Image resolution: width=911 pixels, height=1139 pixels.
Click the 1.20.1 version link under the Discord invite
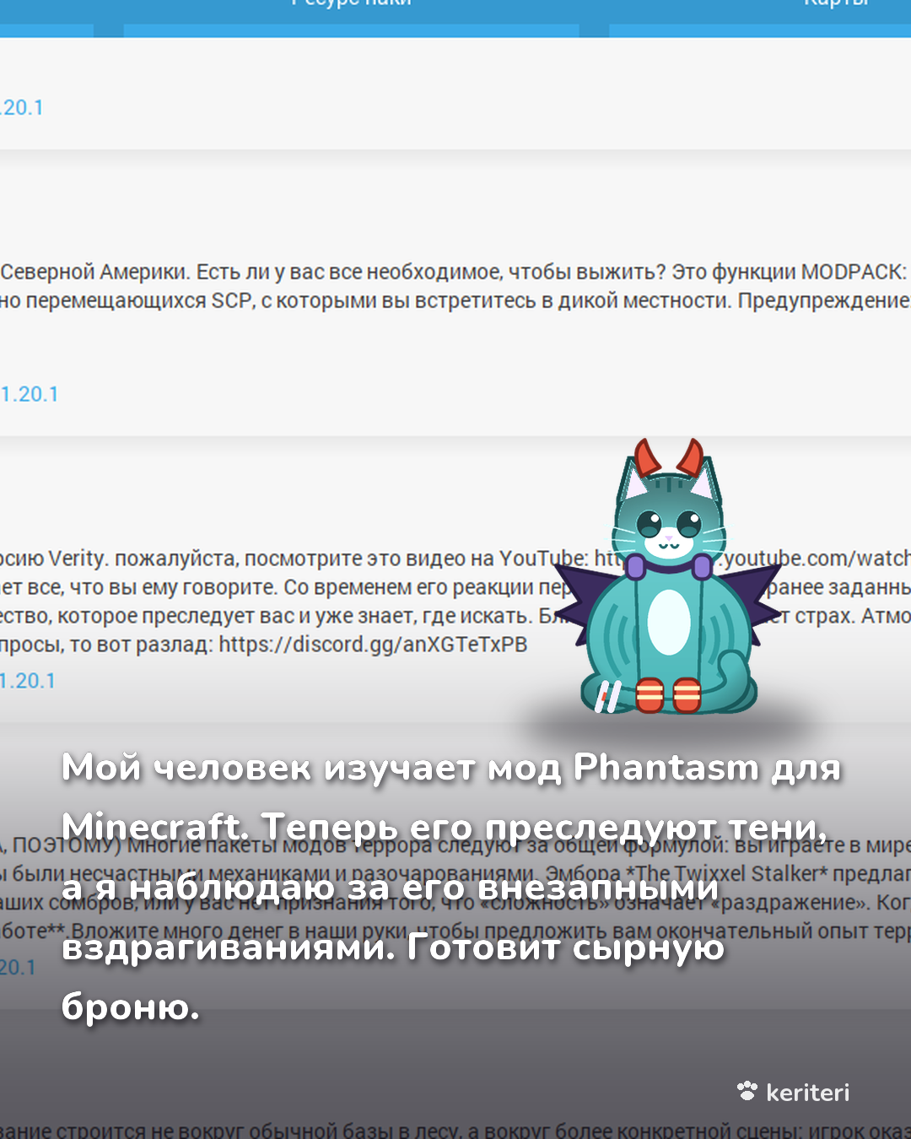tap(28, 681)
